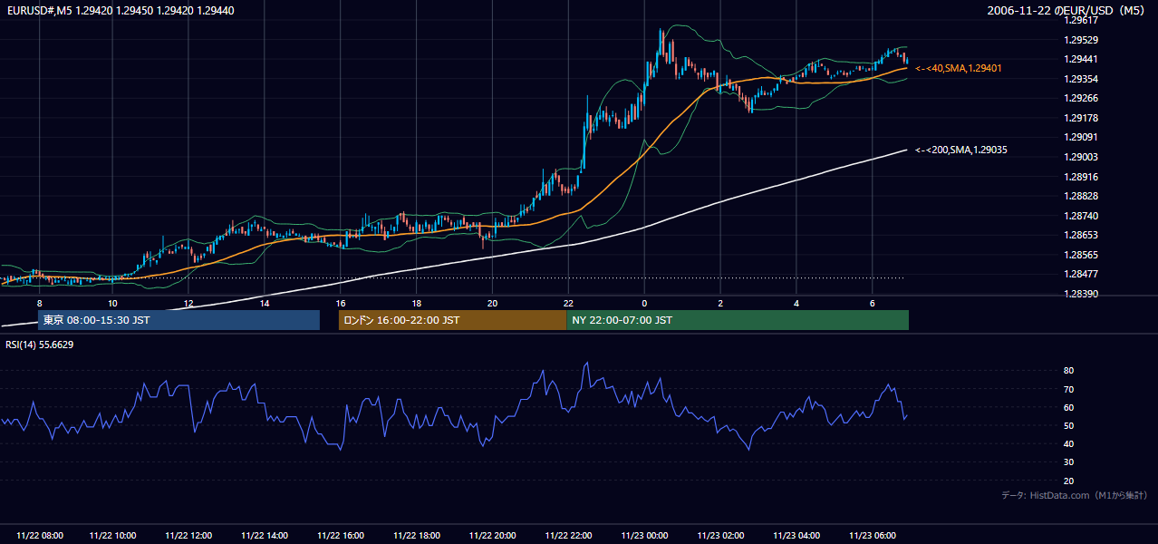This screenshot has width=1158, height=544.
Task: Click price axis label 1.29091
Action: 1081,137
